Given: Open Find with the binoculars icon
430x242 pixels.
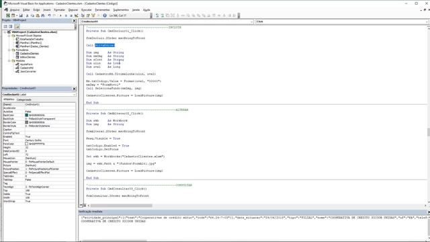Looking at the screenshot, I should 43,15.
